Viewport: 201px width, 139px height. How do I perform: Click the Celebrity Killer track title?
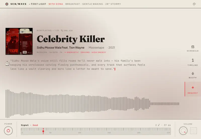[x=71, y=39]
